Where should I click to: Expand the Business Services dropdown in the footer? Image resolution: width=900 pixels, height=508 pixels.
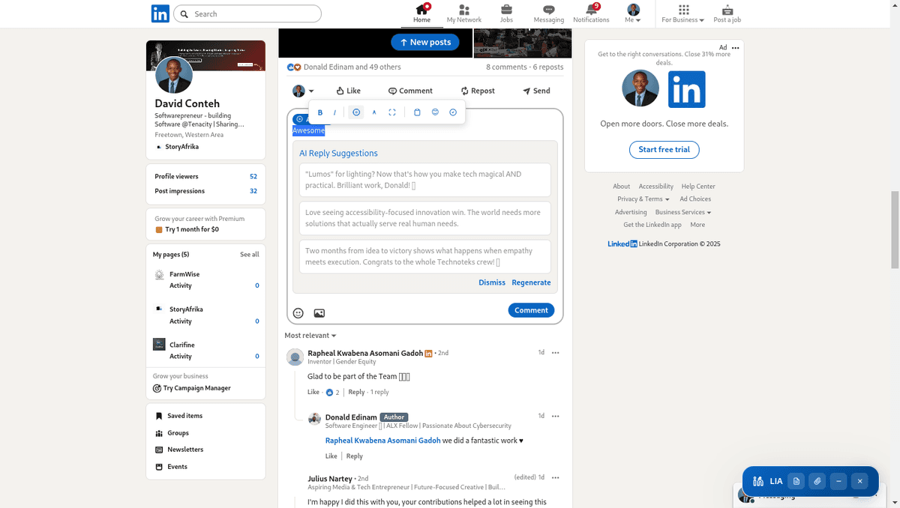coord(682,211)
